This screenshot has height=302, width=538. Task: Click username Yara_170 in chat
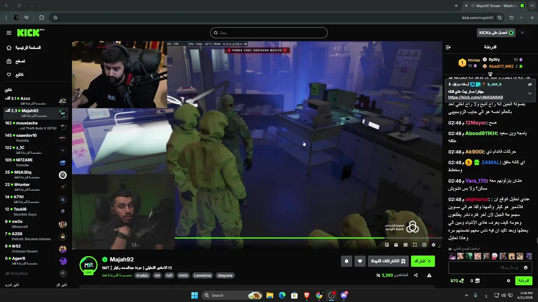(476, 181)
